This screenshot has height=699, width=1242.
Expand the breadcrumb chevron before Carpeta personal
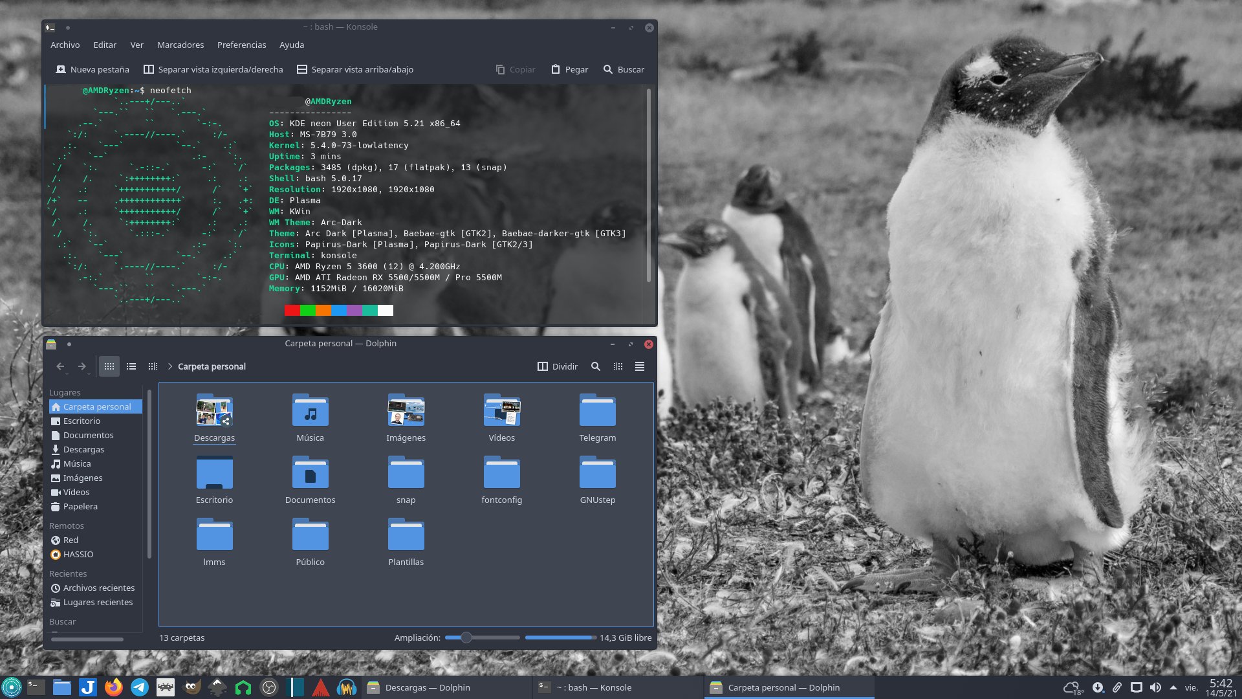[170, 366]
